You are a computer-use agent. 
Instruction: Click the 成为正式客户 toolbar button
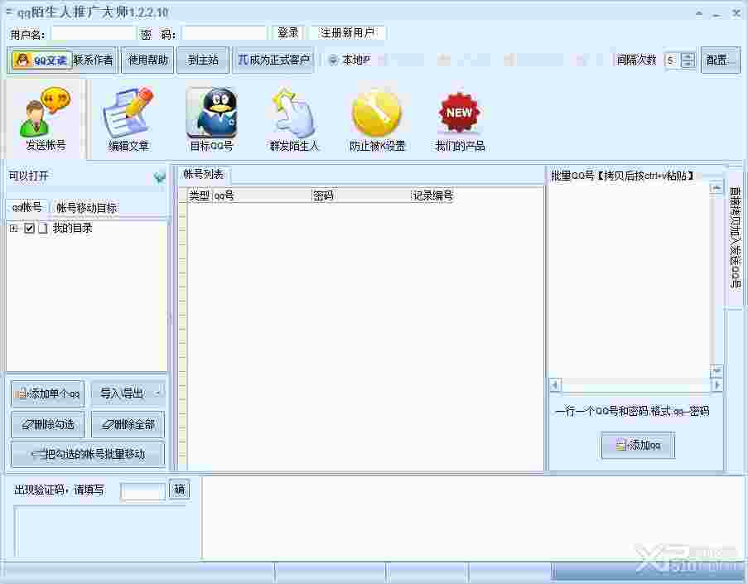click(x=273, y=60)
